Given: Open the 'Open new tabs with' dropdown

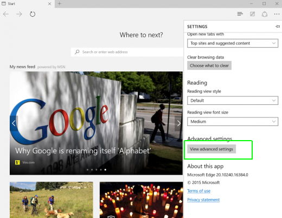Looking at the screenshot, I should coord(233,43).
